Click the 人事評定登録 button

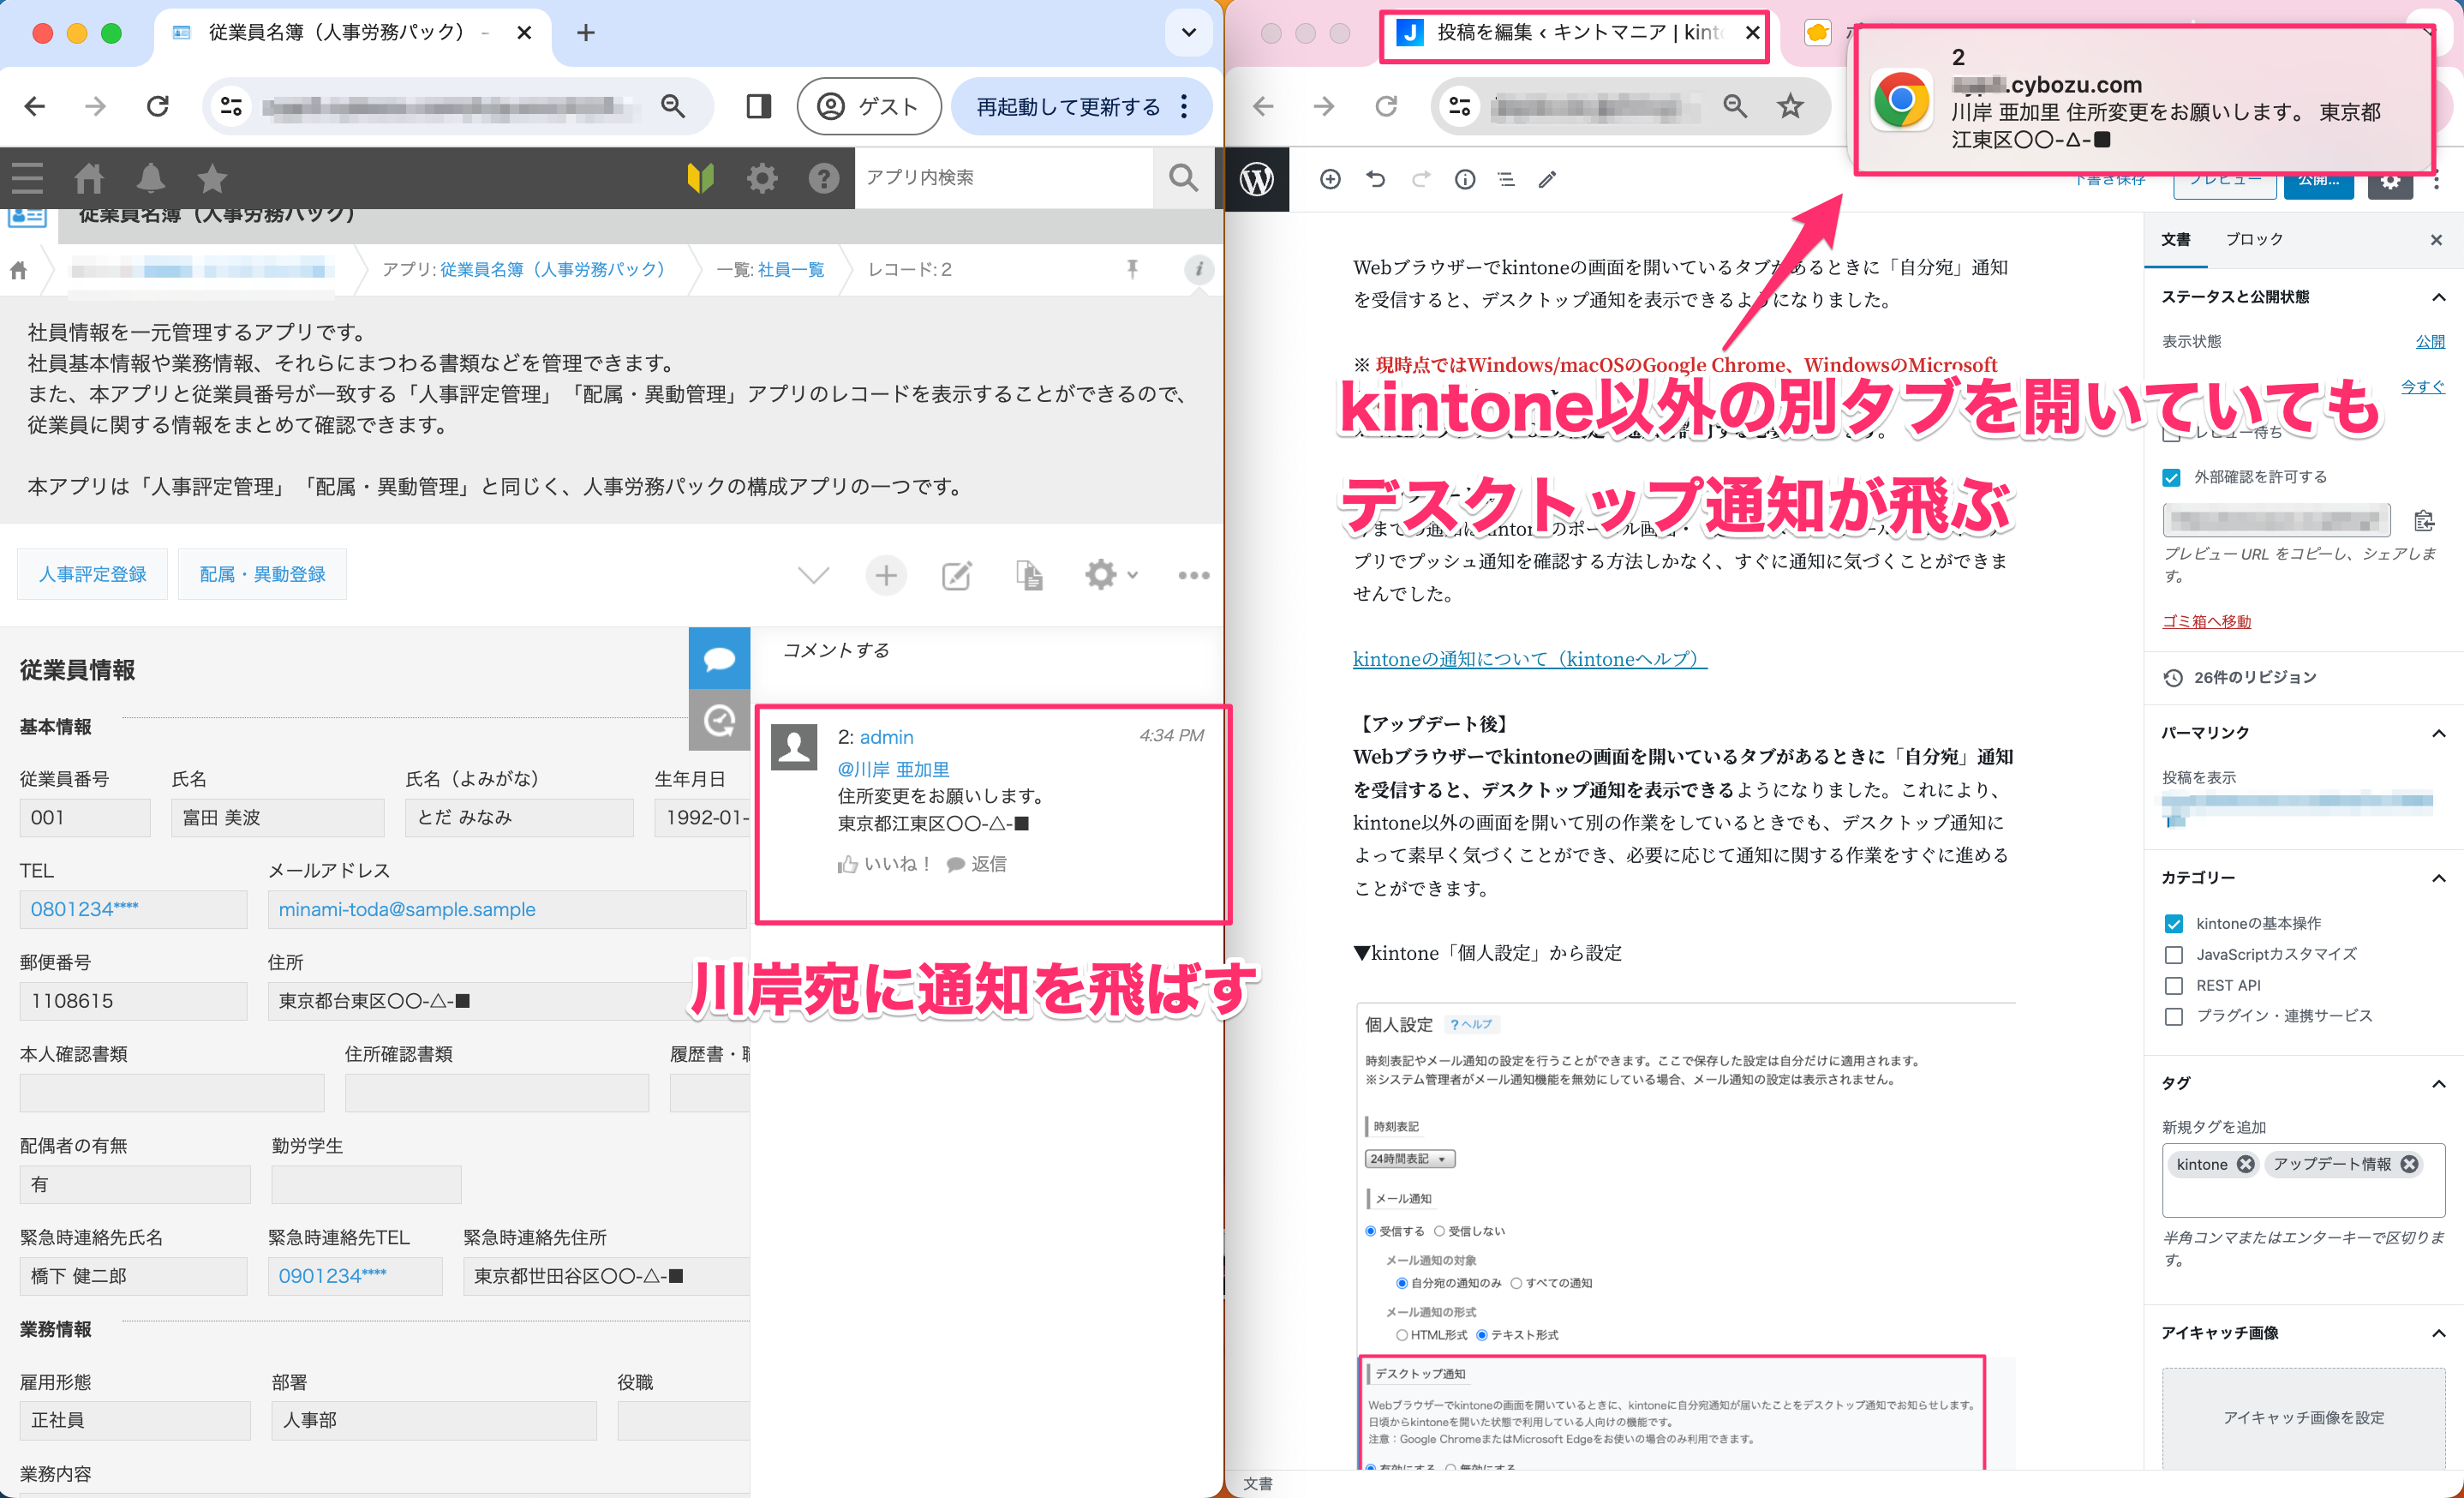point(92,574)
